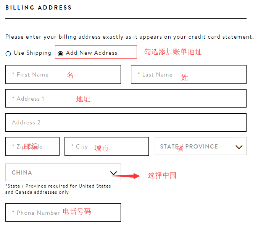Click the First Name input field

[63, 75]
